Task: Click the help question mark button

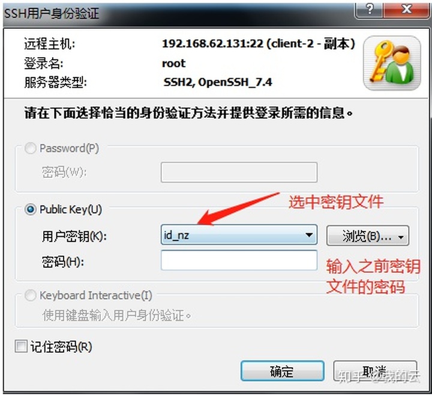Action: (370, 10)
